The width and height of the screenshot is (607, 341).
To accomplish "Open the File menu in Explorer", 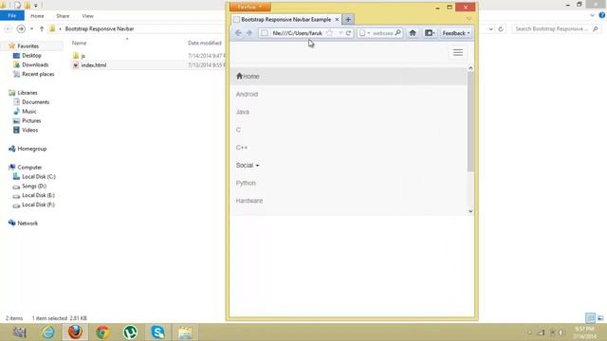I will point(12,16).
